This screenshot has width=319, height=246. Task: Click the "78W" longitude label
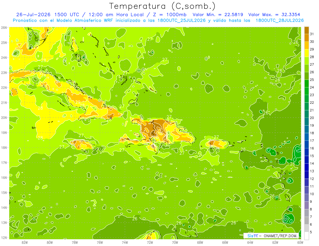point(75,242)
